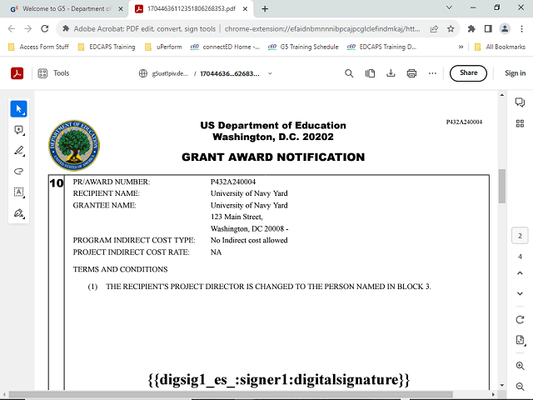Pick the highlighter pen tool
The image size is (533, 400).
pyautogui.click(x=18, y=151)
